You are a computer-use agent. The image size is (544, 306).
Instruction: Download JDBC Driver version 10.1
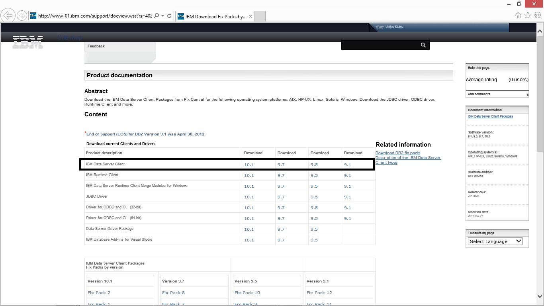pyautogui.click(x=249, y=197)
